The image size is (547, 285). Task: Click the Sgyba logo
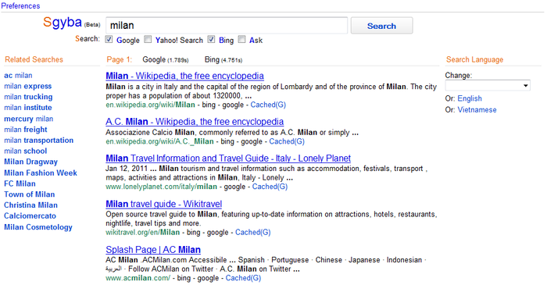[x=63, y=23]
